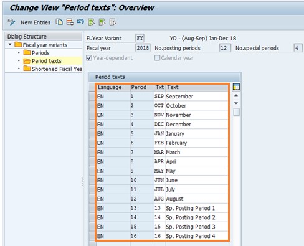Click the New Entries button
The width and height of the screenshot is (304, 246).
[x=36, y=22]
